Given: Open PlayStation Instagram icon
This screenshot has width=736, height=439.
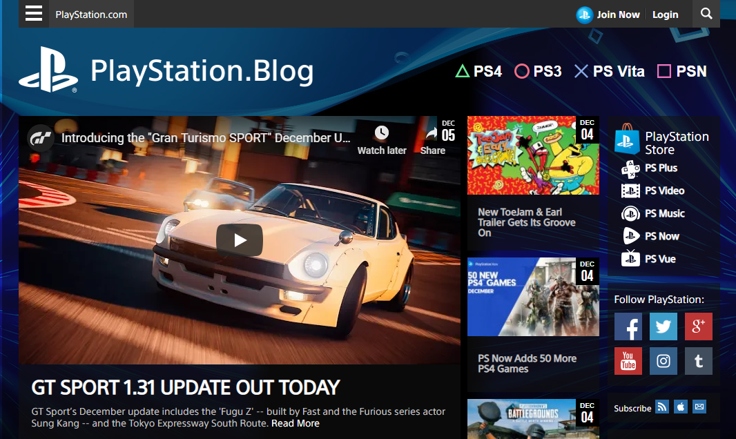Looking at the screenshot, I should coord(664,361).
